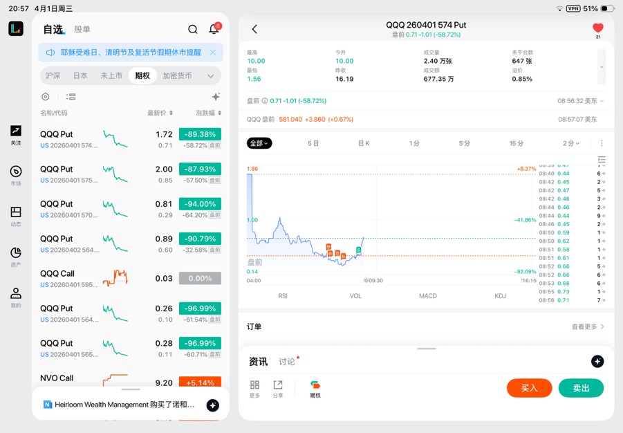Tap the green S sell marker on chart

tap(358, 250)
